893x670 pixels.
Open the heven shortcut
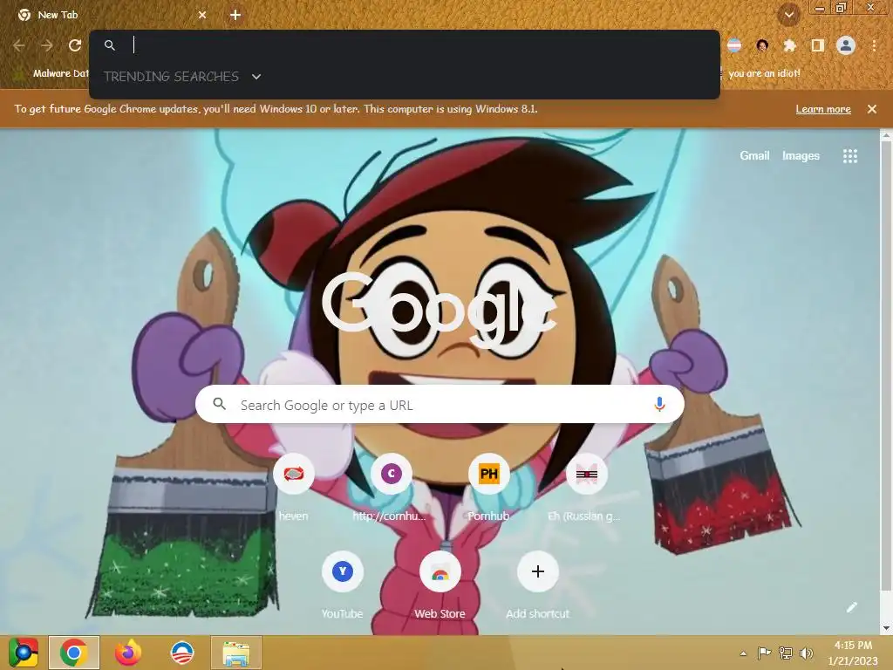click(293, 474)
